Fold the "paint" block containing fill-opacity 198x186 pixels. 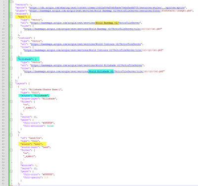(11, 172)
